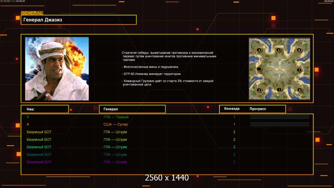
Task: Click the progress bar for player A
Action: (279, 124)
